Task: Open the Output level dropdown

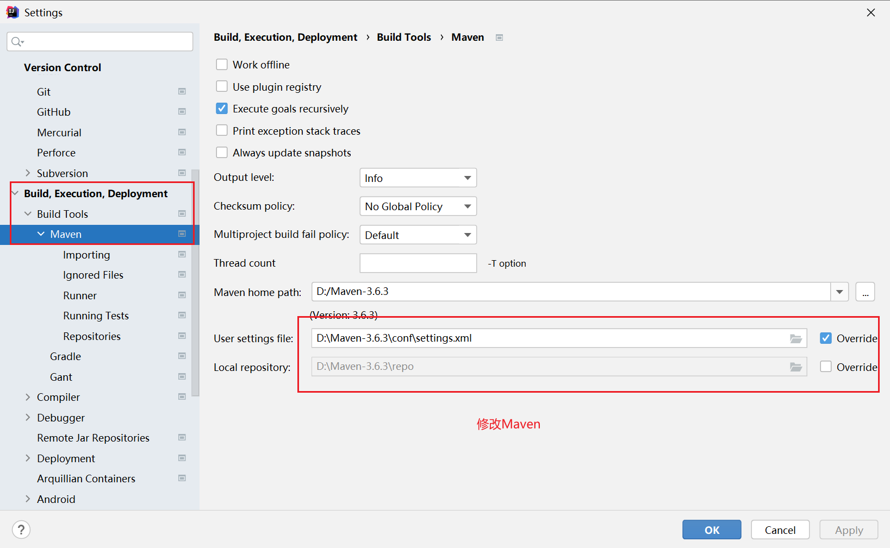Action: click(418, 178)
